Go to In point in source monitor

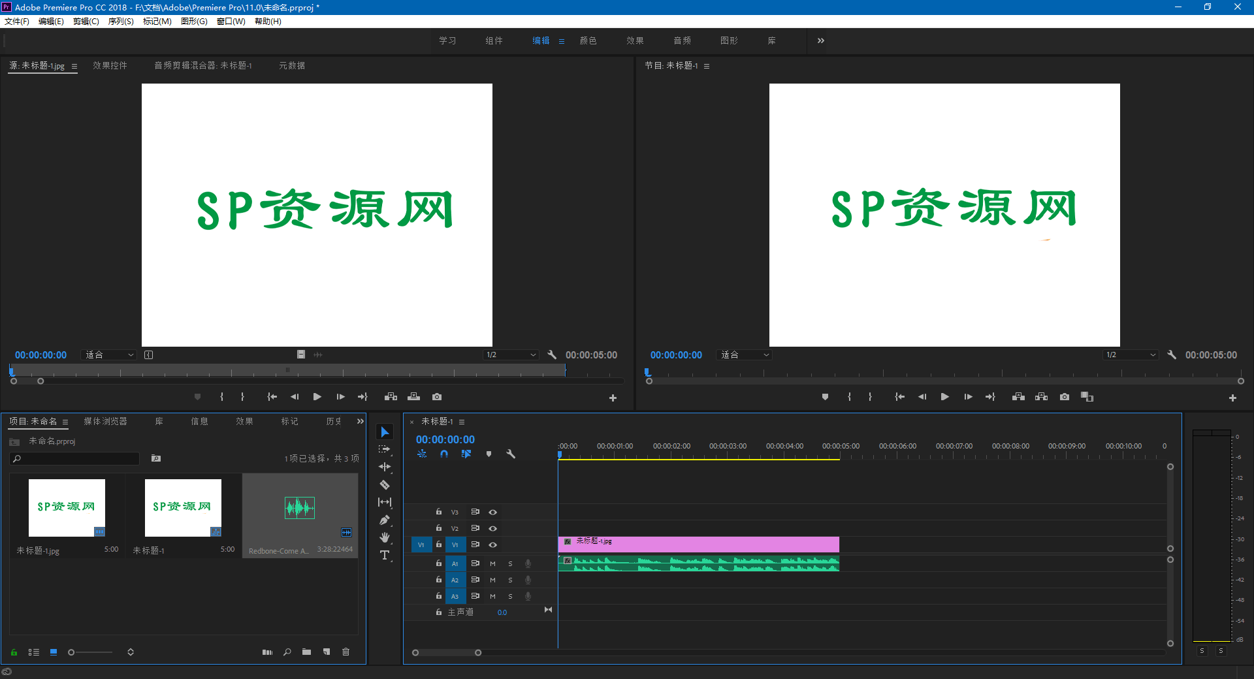point(272,397)
